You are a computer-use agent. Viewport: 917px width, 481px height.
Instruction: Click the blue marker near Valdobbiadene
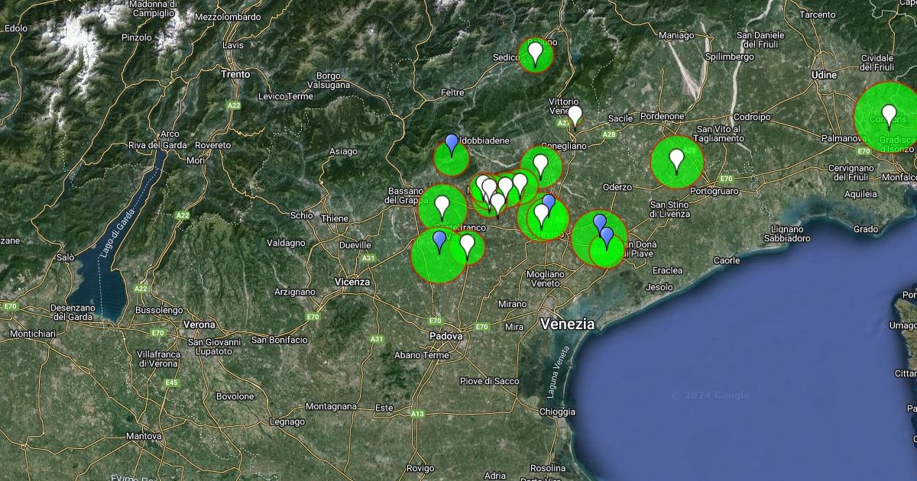tap(452, 143)
